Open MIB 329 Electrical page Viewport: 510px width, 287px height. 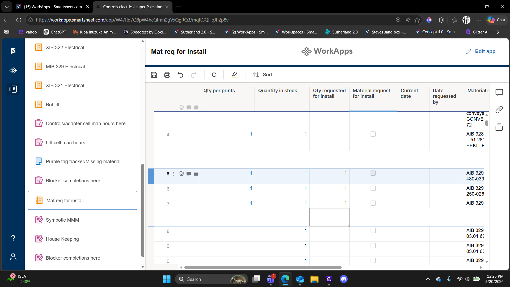pyautogui.click(x=82, y=67)
